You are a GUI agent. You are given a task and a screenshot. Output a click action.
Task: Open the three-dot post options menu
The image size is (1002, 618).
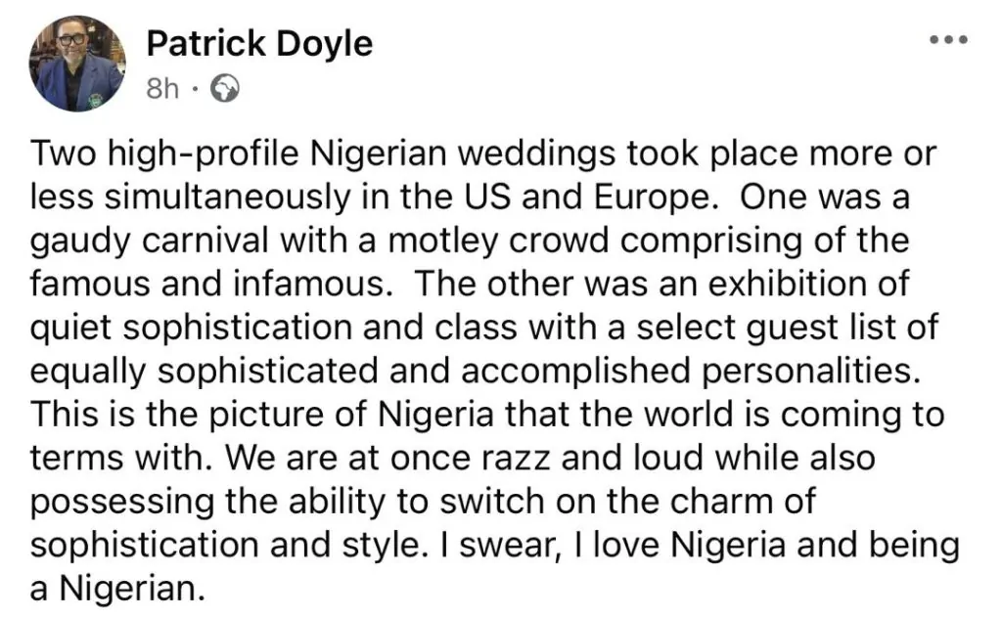(947, 40)
